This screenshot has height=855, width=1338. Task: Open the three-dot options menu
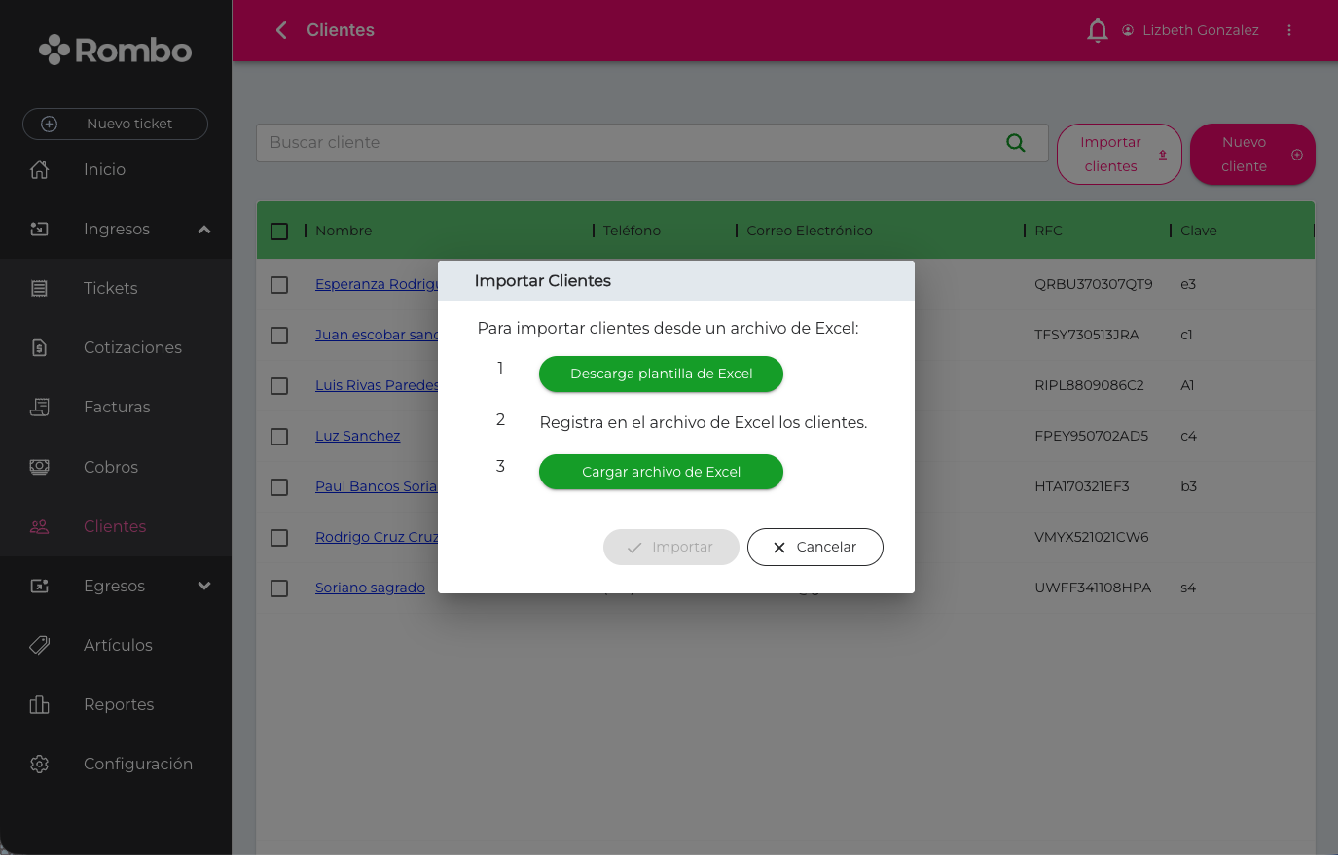[x=1288, y=30]
